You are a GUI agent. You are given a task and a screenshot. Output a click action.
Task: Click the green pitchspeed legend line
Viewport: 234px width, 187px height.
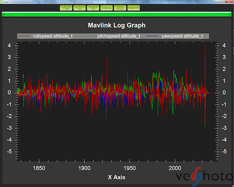coord(88,36)
